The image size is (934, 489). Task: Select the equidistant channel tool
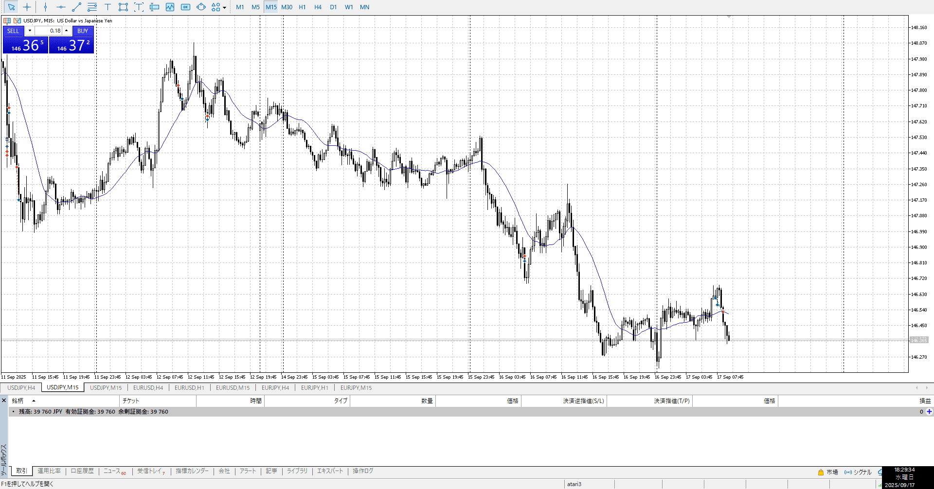(x=92, y=7)
